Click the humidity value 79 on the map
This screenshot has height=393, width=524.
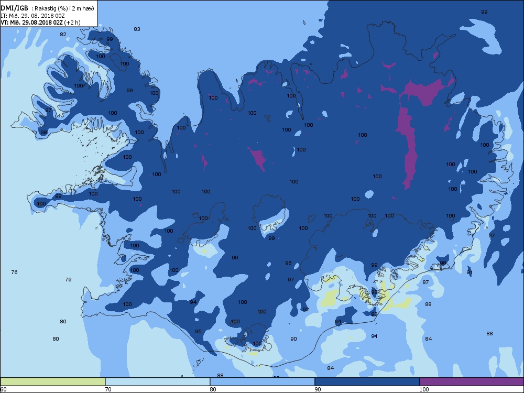click(x=68, y=280)
